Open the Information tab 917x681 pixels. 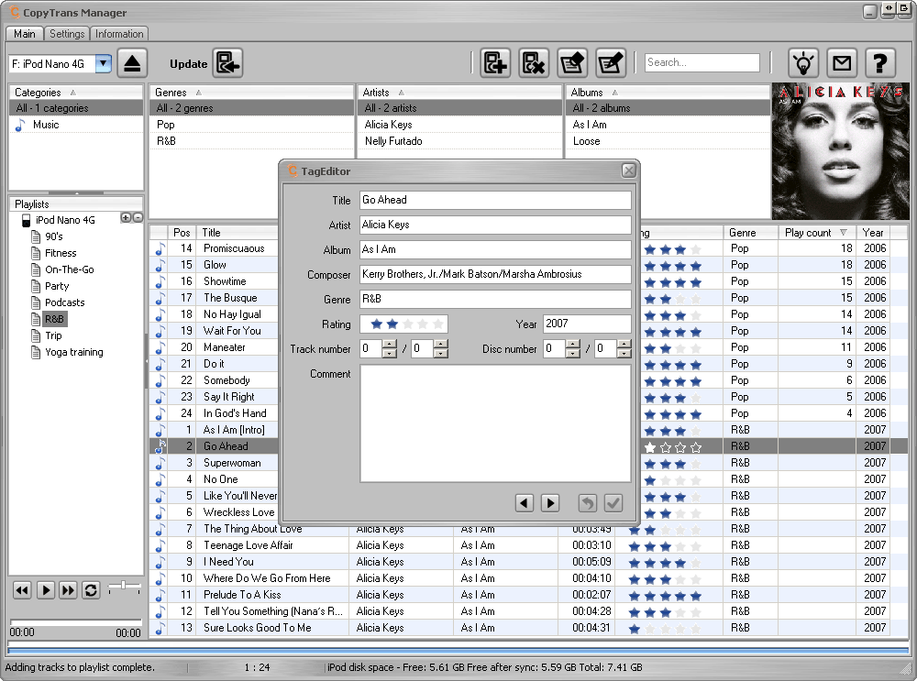tap(119, 34)
